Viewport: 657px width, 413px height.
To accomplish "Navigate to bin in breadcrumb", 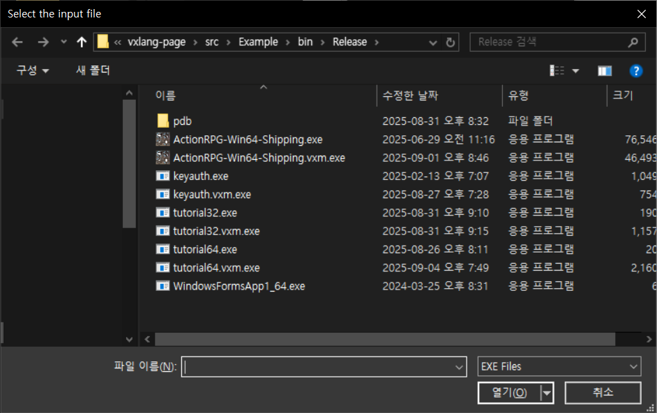I will click(305, 42).
